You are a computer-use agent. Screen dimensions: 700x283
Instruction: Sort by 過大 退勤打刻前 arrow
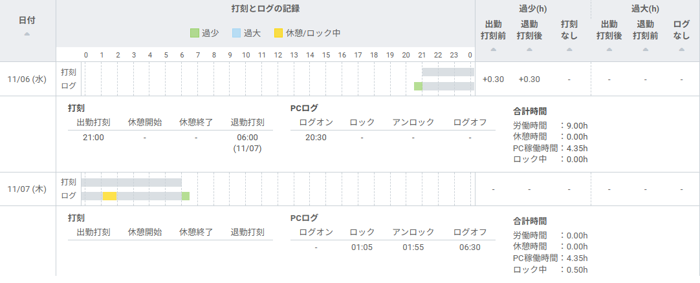[x=645, y=49]
